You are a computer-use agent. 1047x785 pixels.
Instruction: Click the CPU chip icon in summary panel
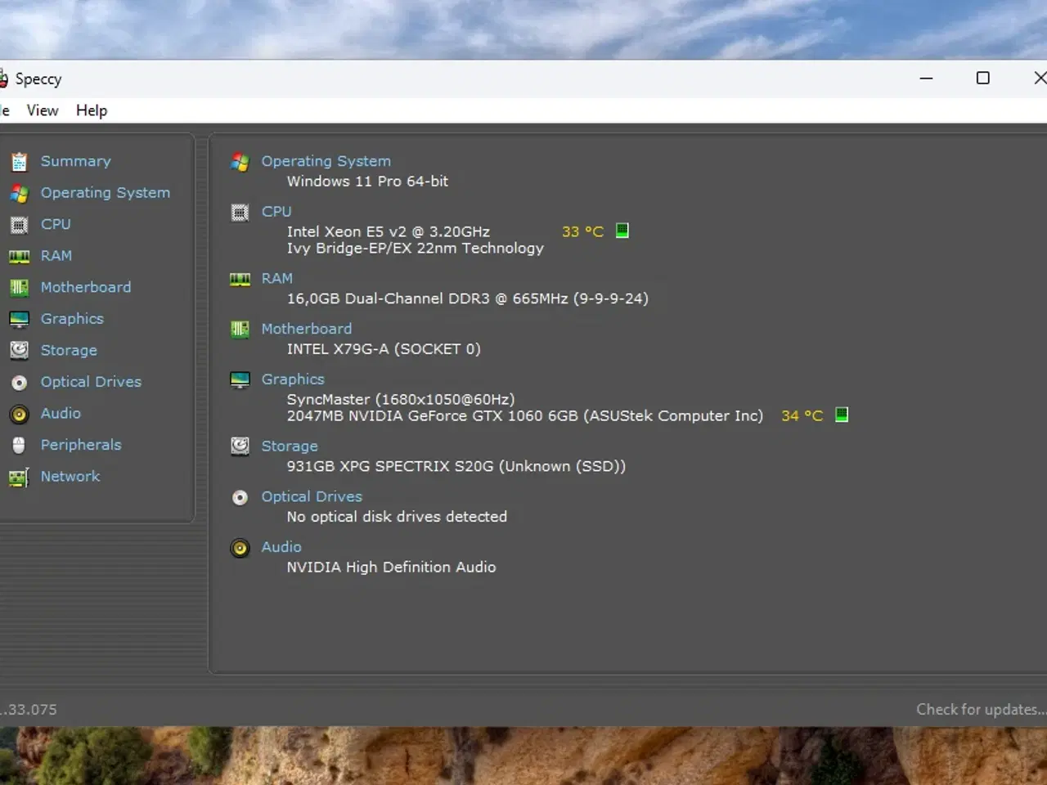(x=240, y=213)
